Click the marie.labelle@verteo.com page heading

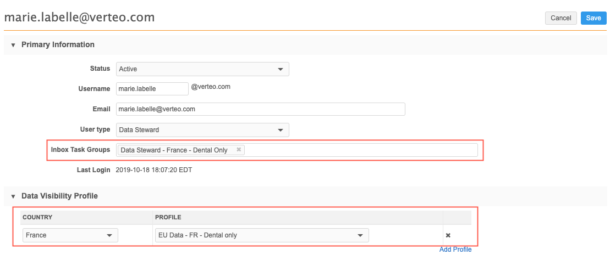pos(79,18)
